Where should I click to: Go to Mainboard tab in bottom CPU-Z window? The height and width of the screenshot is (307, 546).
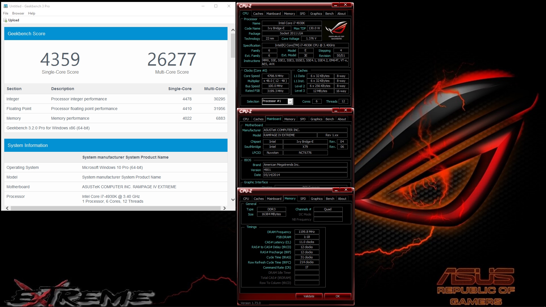(274, 199)
